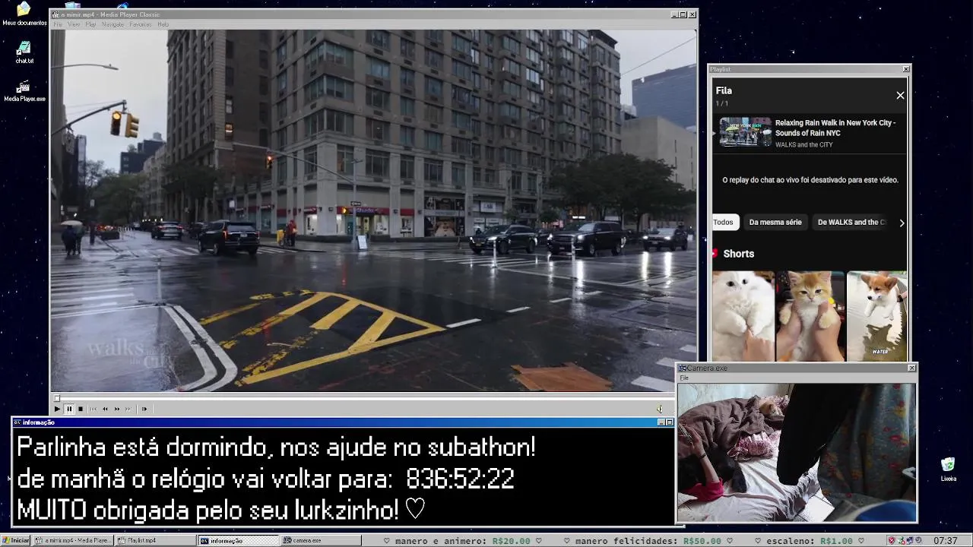973x547 pixels.
Task: Select the 'Da mesma série' filter chip
Action: pyautogui.click(x=775, y=222)
